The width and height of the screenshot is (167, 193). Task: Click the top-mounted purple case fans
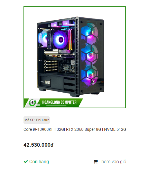(62, 24)
